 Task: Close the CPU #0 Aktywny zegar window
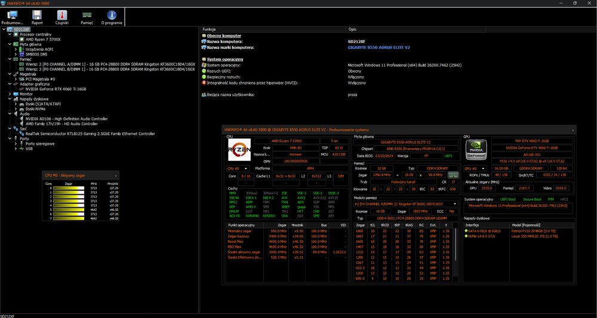[x=116, y=176]
